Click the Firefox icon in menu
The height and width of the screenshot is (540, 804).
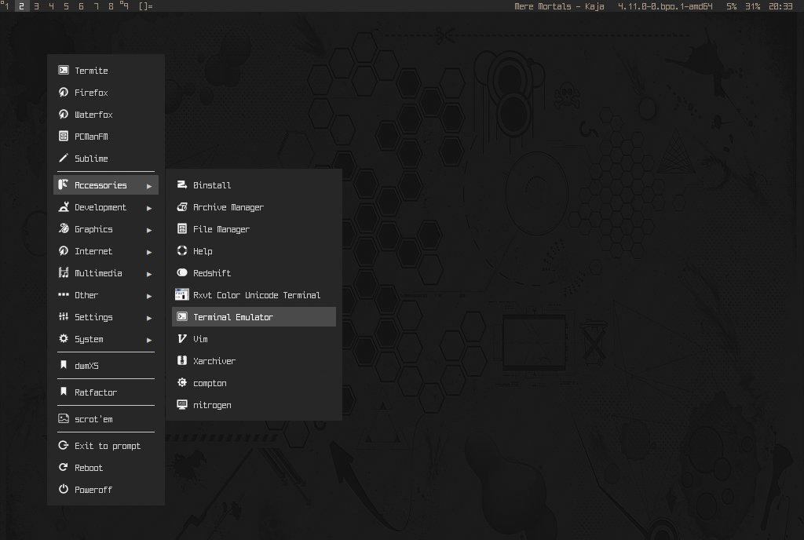point(64,92)
